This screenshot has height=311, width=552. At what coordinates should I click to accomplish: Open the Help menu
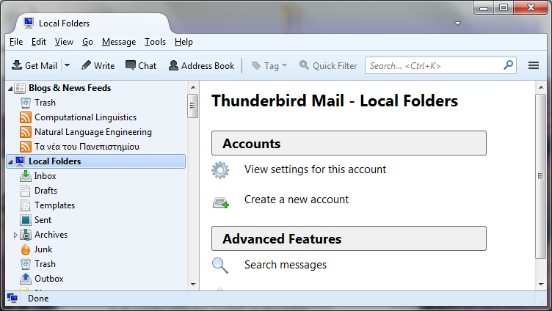pos(184,42)
